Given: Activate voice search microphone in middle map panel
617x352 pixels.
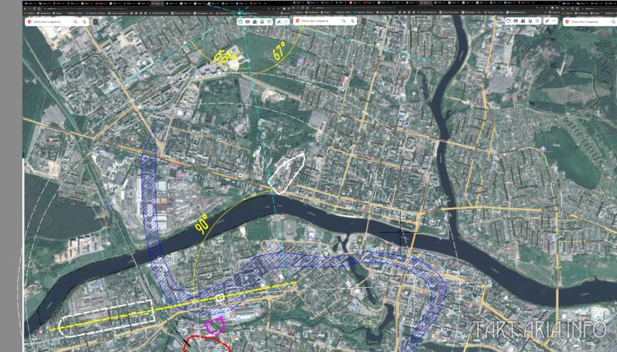Looking at the screenshot, I should [x=353, y=21].
